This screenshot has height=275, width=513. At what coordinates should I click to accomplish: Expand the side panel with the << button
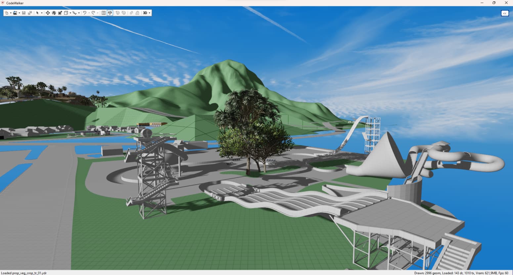504,13
